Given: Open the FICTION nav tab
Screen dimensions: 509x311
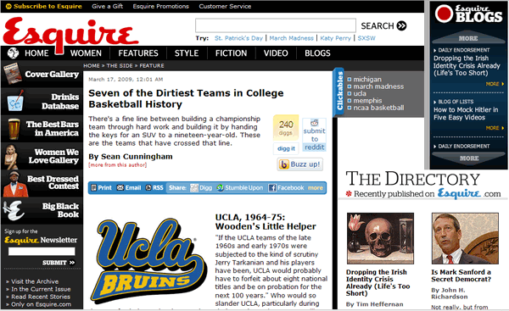Looking at the screenshot, I should tap(231, 53).
